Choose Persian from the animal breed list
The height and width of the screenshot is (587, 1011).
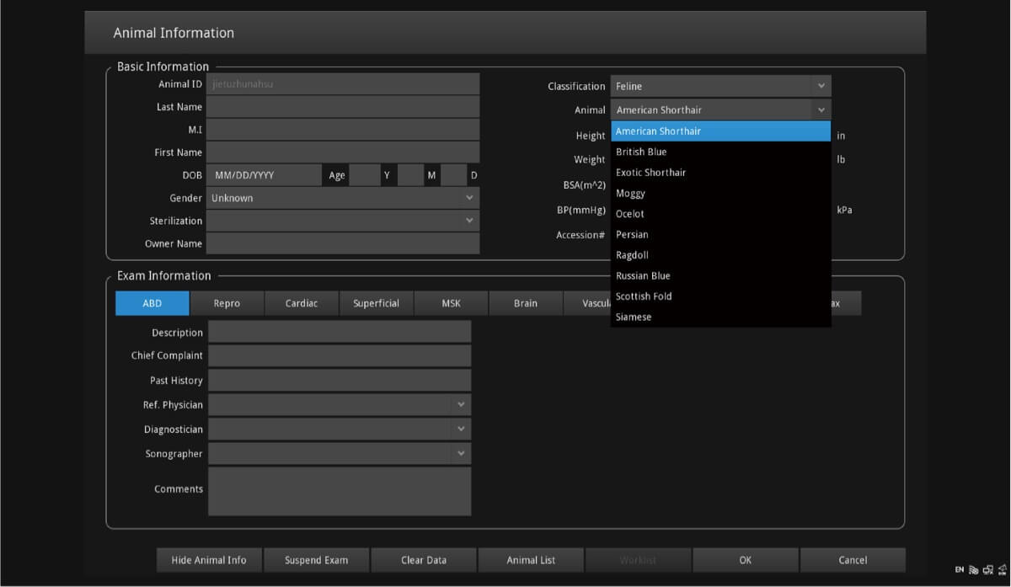[632, 235]
